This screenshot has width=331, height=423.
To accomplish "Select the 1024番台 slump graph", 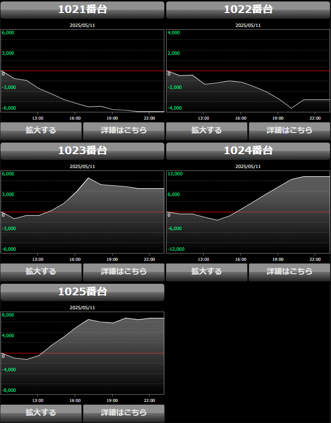I will click(248, 212).
